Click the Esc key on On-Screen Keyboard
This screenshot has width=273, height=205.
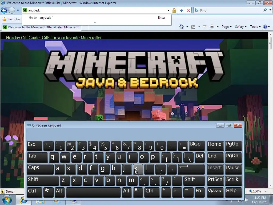pos(34,146)
